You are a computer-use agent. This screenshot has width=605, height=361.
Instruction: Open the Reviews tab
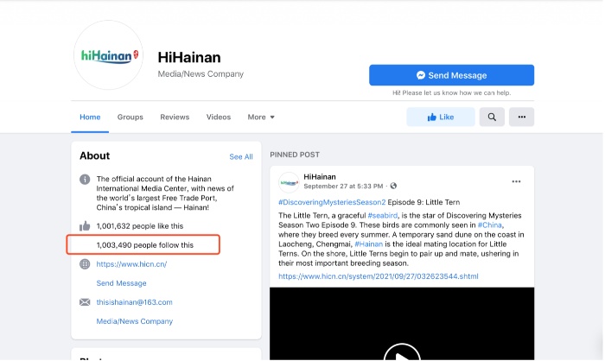click(175, 117)
